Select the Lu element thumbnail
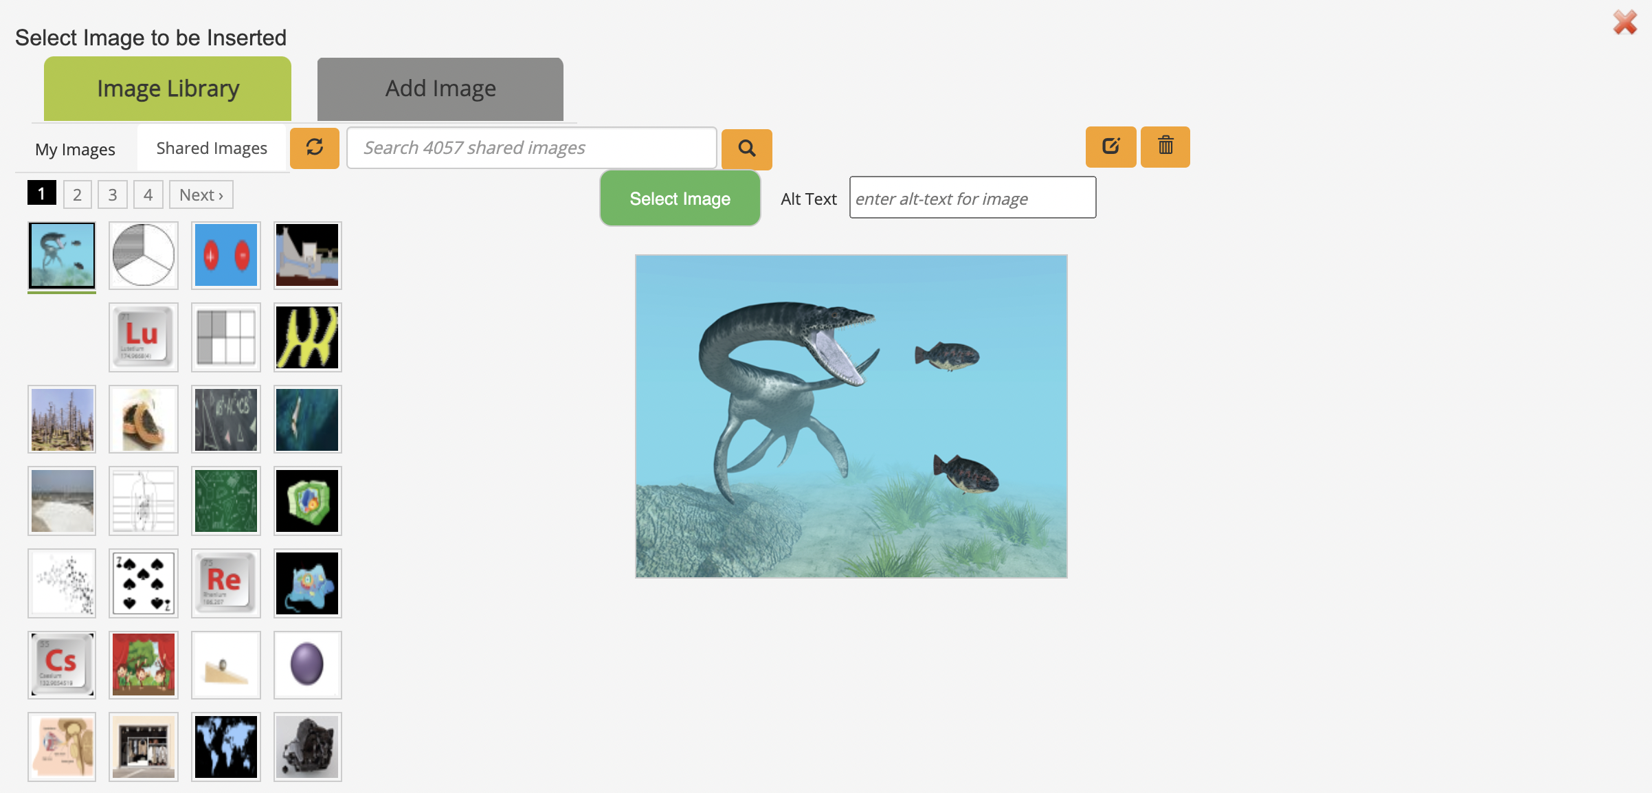The height and width of the screenshot is (793, 1652). (143, 337)
